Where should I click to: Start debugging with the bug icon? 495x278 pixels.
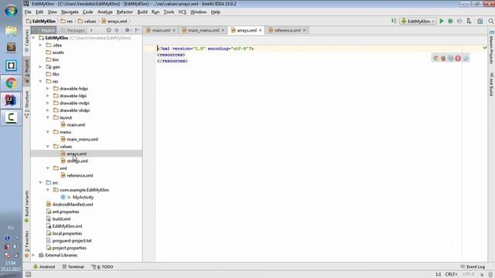[450, 21]
